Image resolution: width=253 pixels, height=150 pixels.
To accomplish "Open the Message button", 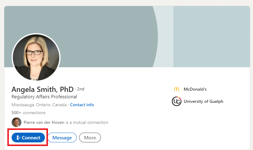I will [x=62, y=138].
